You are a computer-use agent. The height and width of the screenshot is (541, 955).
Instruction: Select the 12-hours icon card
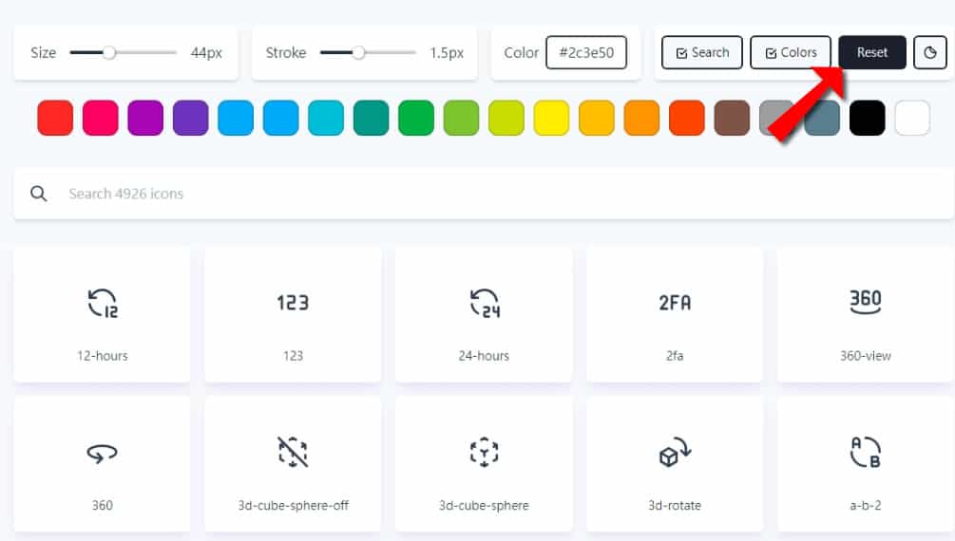pyautogui.click(x=102, y=314)
